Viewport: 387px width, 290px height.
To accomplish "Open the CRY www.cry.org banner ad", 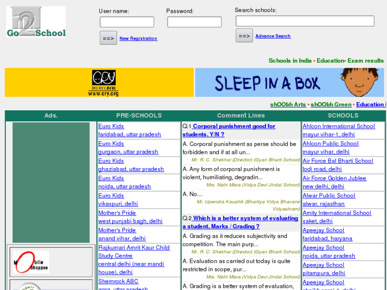I will click(x=99, y=82).
